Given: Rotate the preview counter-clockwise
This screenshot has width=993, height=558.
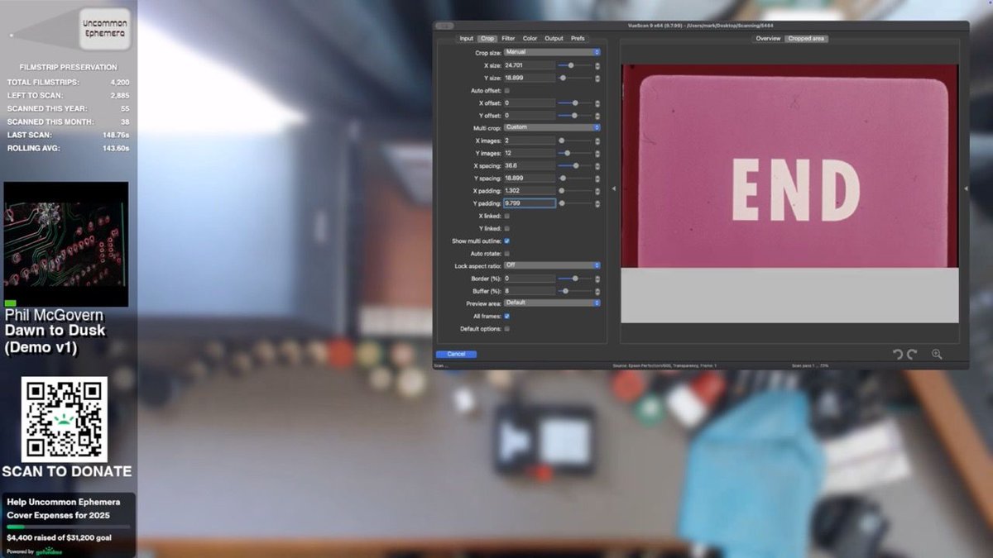Looking at the screenshot, I should coord(897,354).
